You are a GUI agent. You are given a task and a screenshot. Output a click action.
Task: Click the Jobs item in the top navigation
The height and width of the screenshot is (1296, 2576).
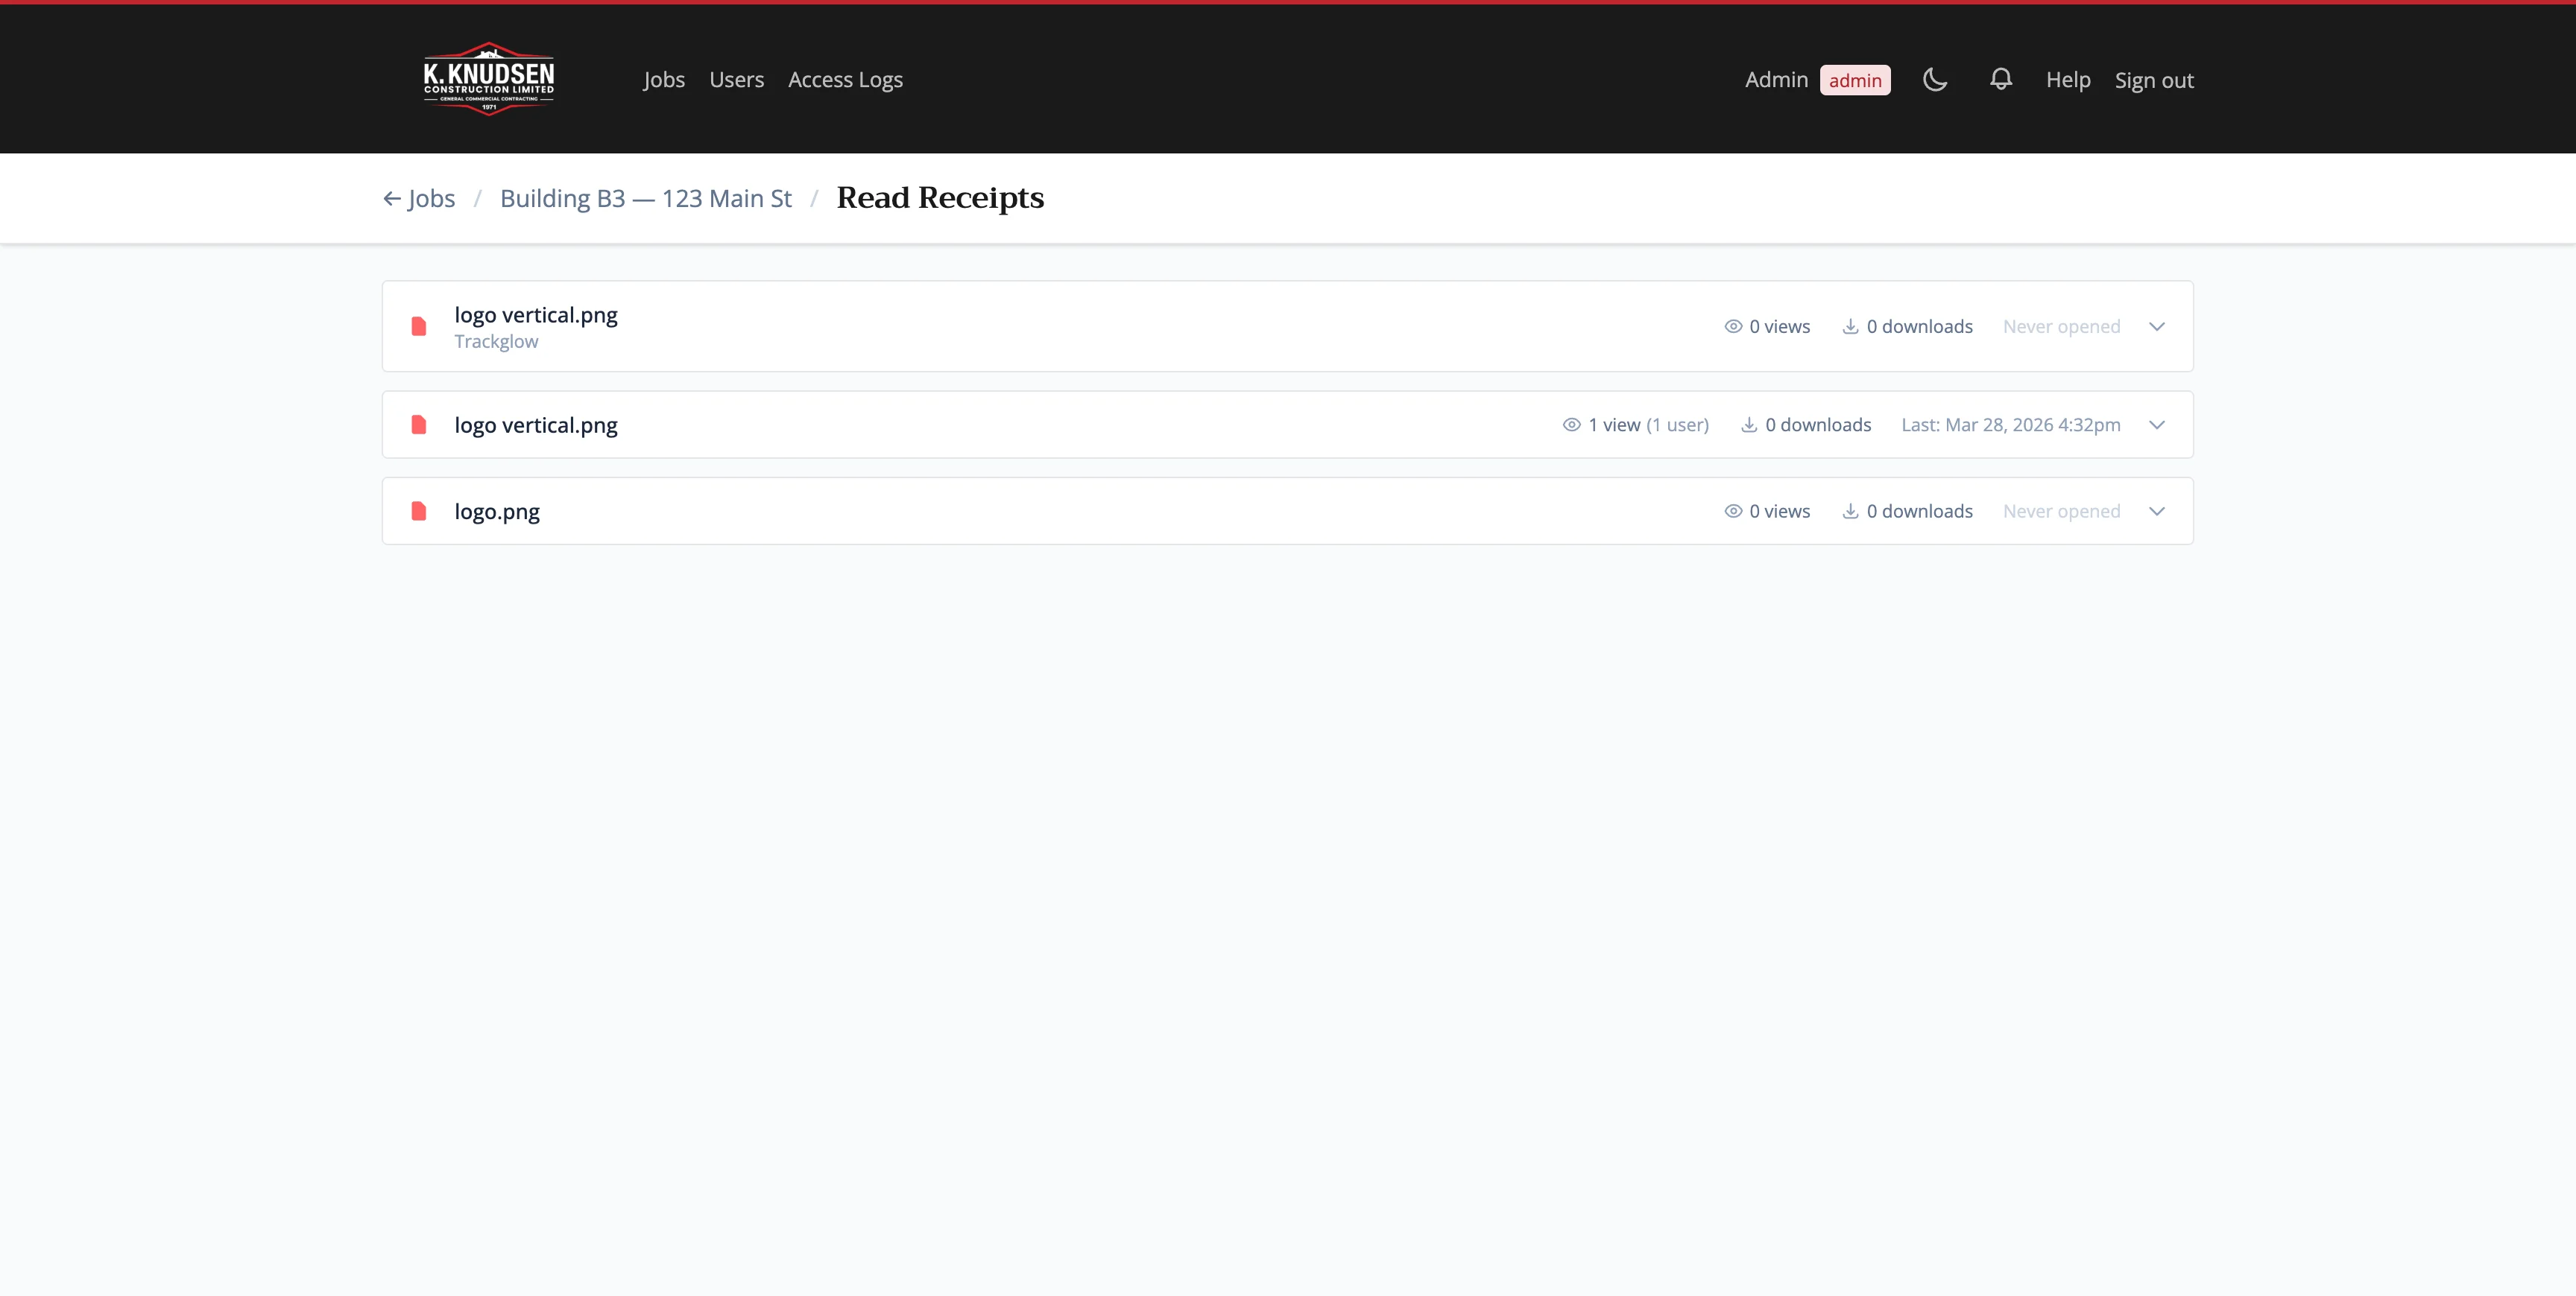[x=664, y=79]
